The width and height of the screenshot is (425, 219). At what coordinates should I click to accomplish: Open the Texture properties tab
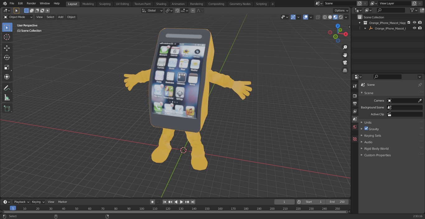coord(355,139)
